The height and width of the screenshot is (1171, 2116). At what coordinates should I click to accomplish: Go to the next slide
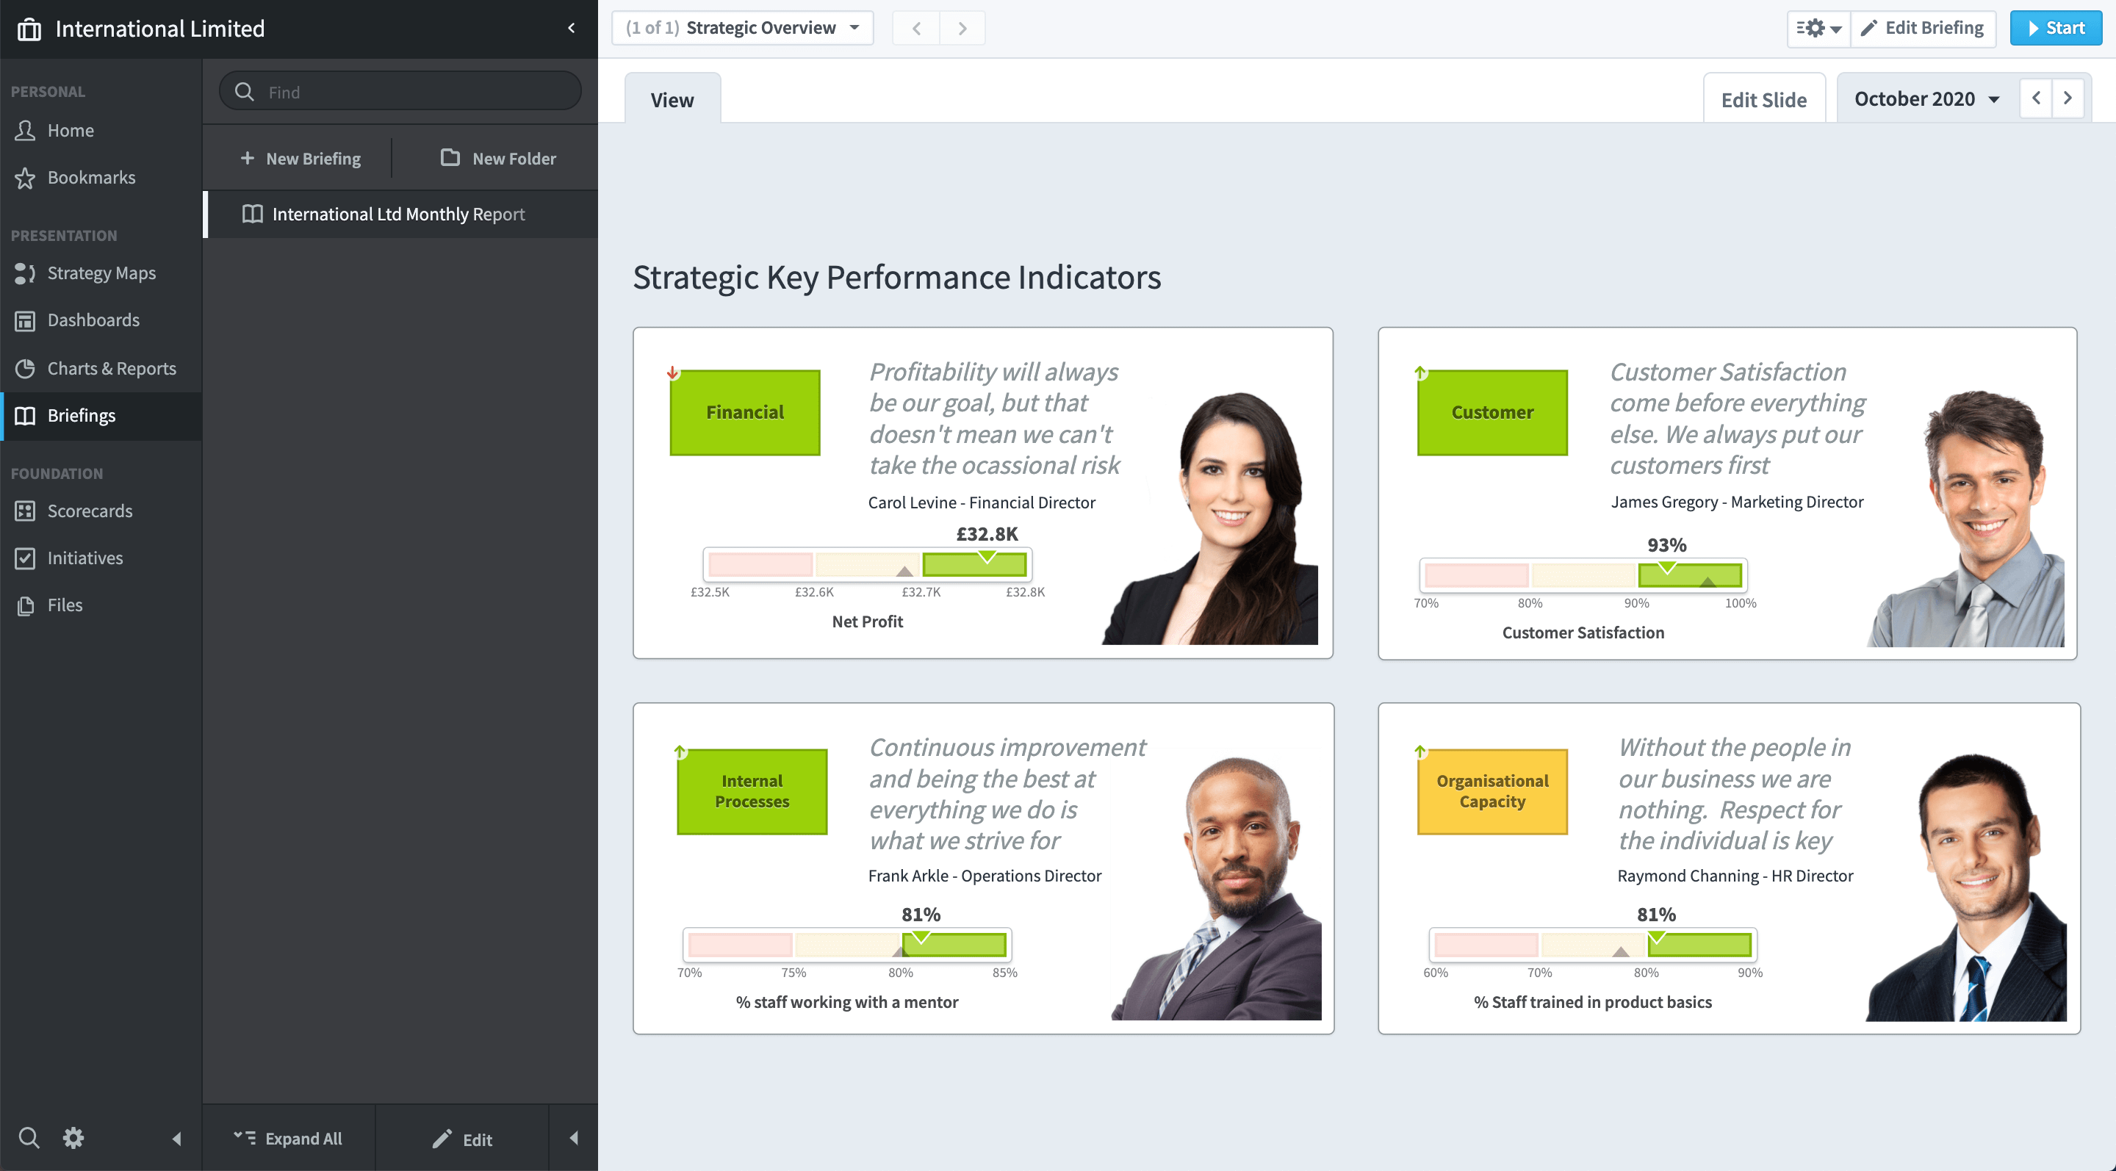tap(962, 28)
